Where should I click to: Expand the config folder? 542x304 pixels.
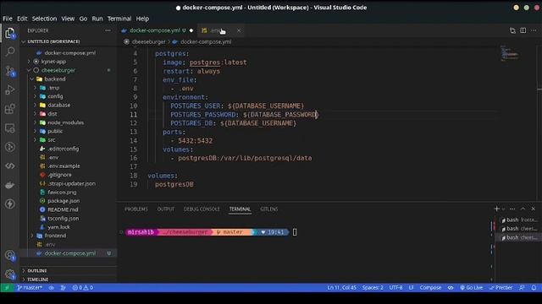pyautogui.click(x=35, y=96)
